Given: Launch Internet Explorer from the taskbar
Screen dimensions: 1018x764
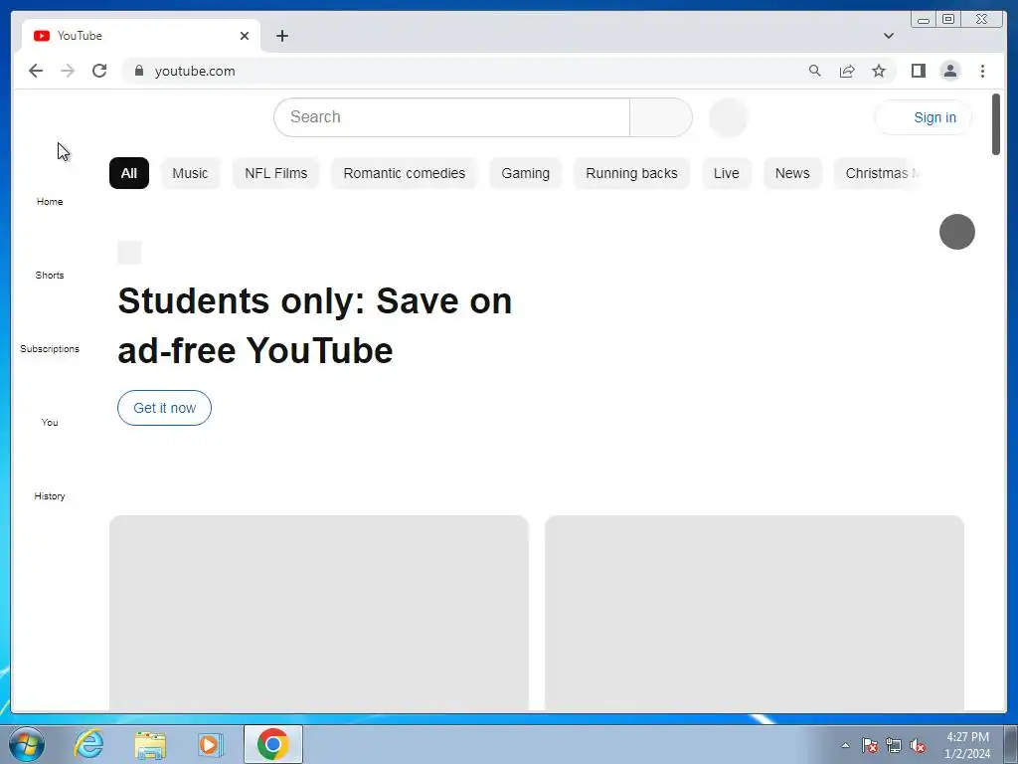Looking at the screenshot, I should tap(88, 744).
